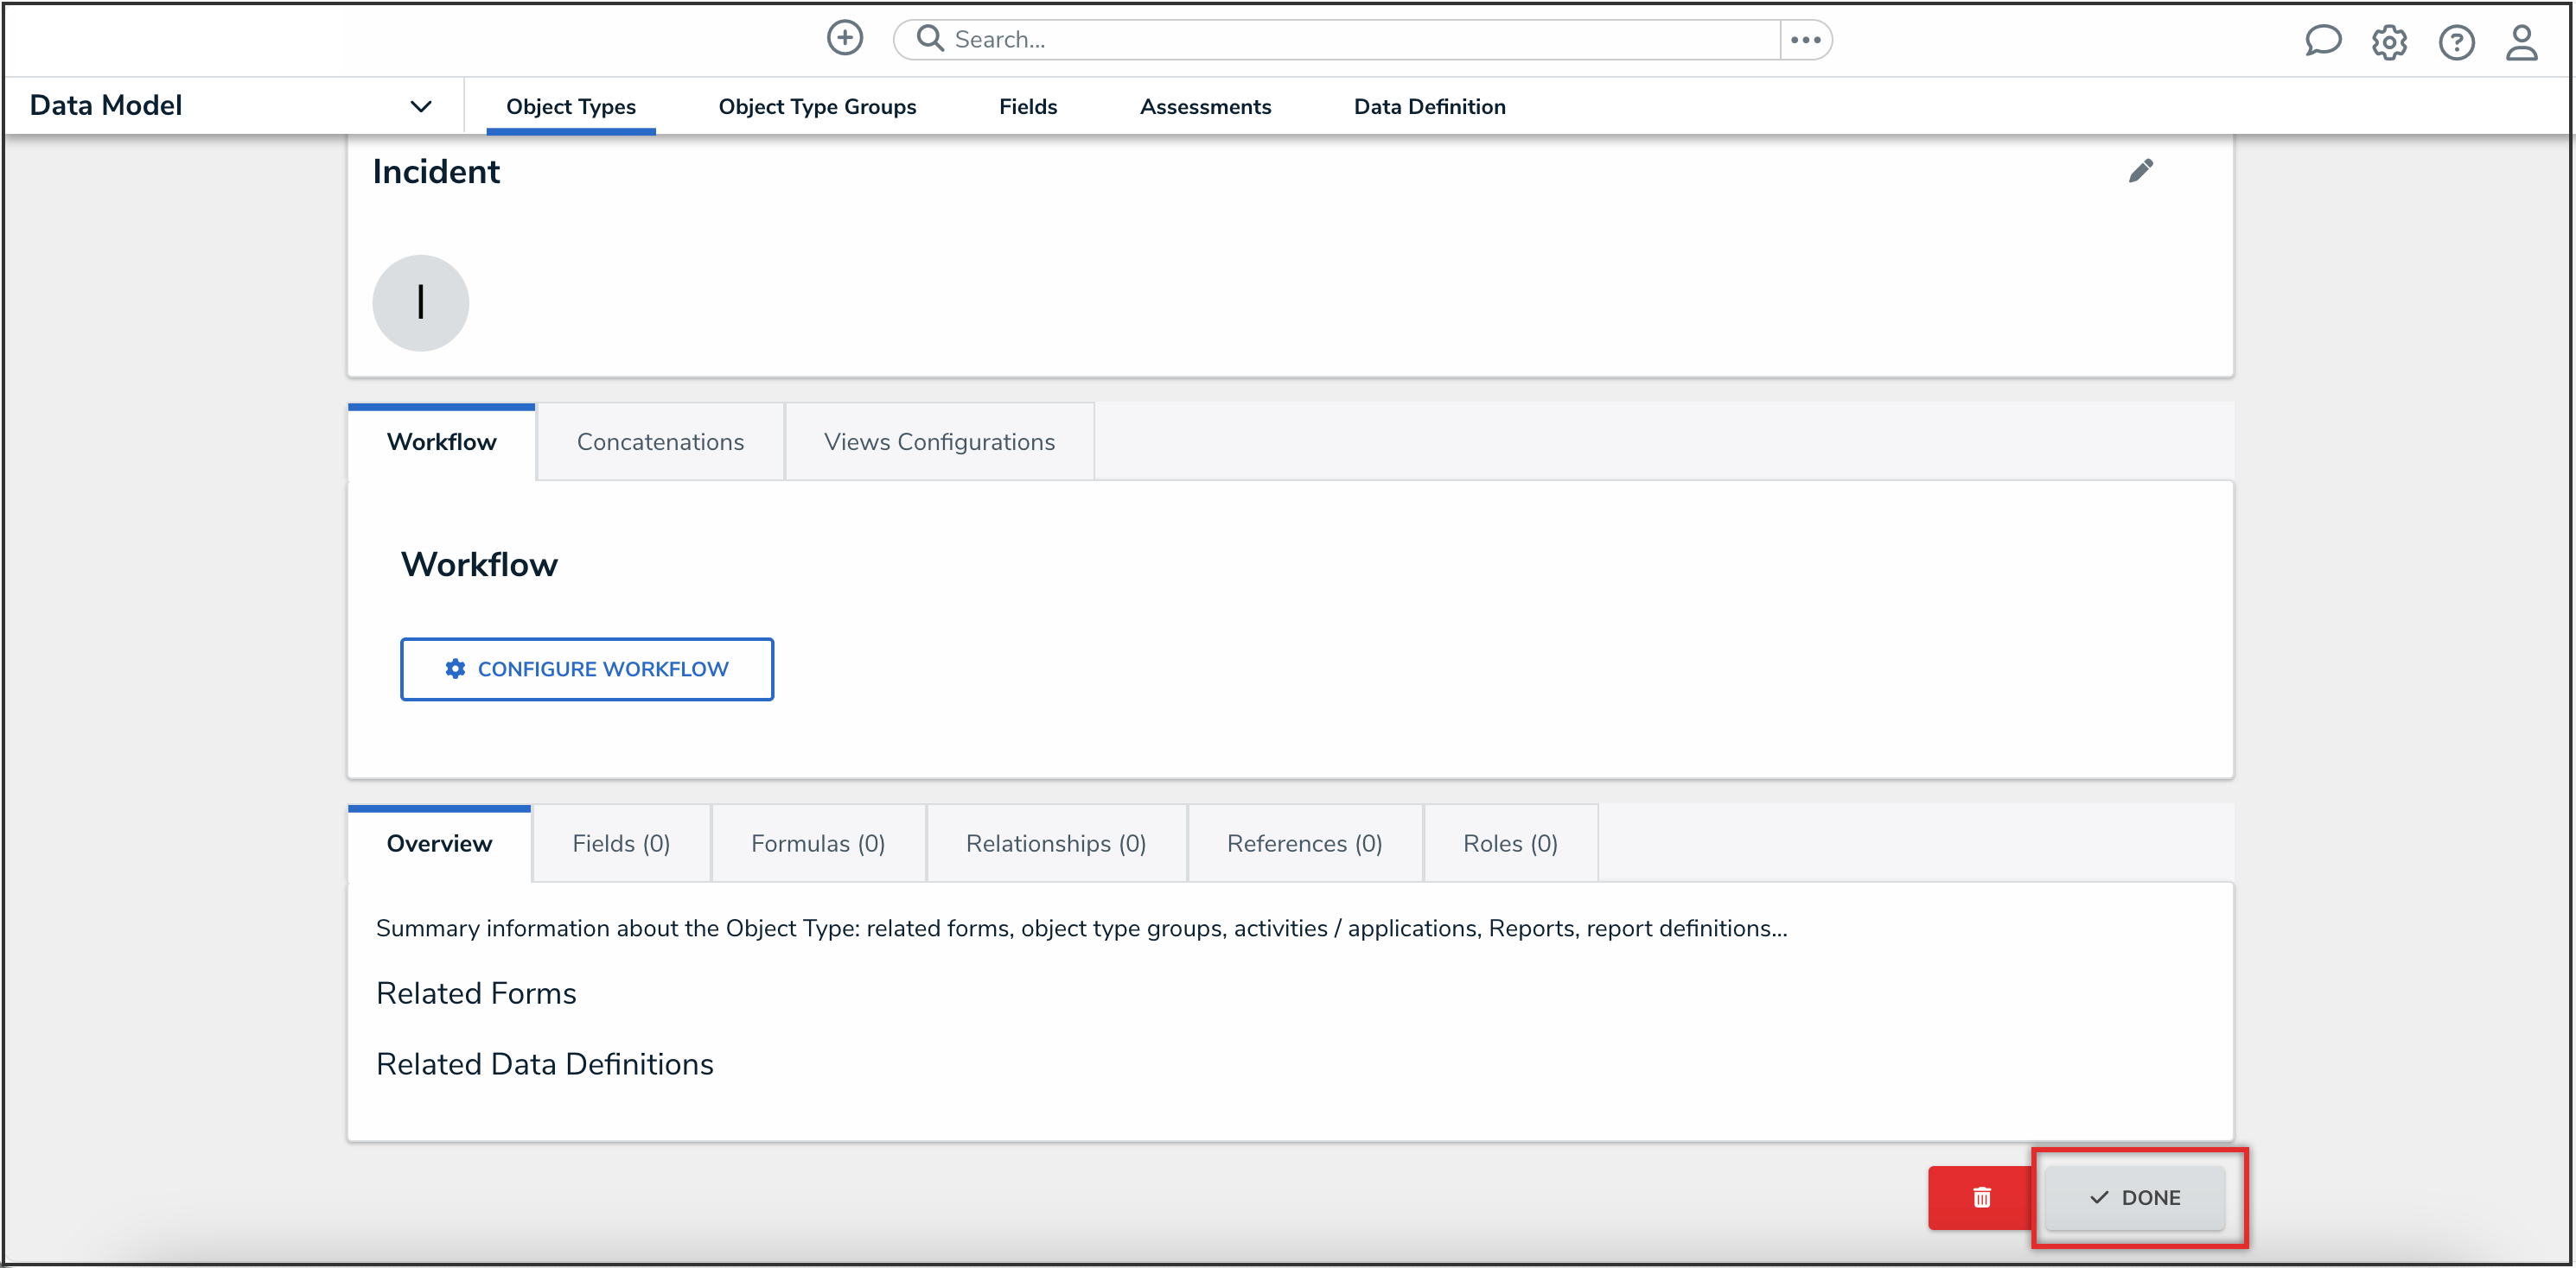The height and width of the screenshot is (1268, 2576).
Task: Select the Data Definition tab
Action: 1429,107
